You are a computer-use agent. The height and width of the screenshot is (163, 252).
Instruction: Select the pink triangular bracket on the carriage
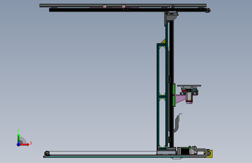click(180, 99)
